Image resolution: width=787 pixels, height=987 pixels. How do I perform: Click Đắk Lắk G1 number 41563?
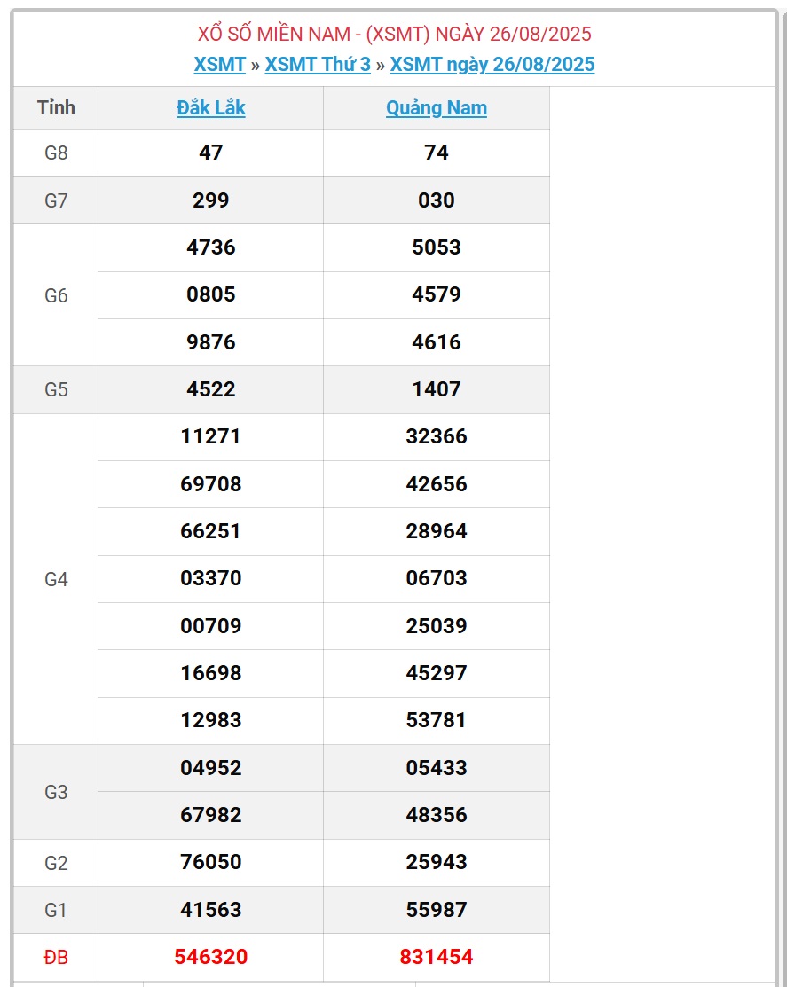click(210, 909)
